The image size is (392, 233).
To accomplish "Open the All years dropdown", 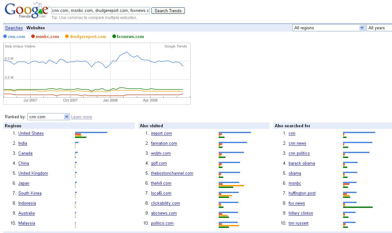I will click(379, 28).
